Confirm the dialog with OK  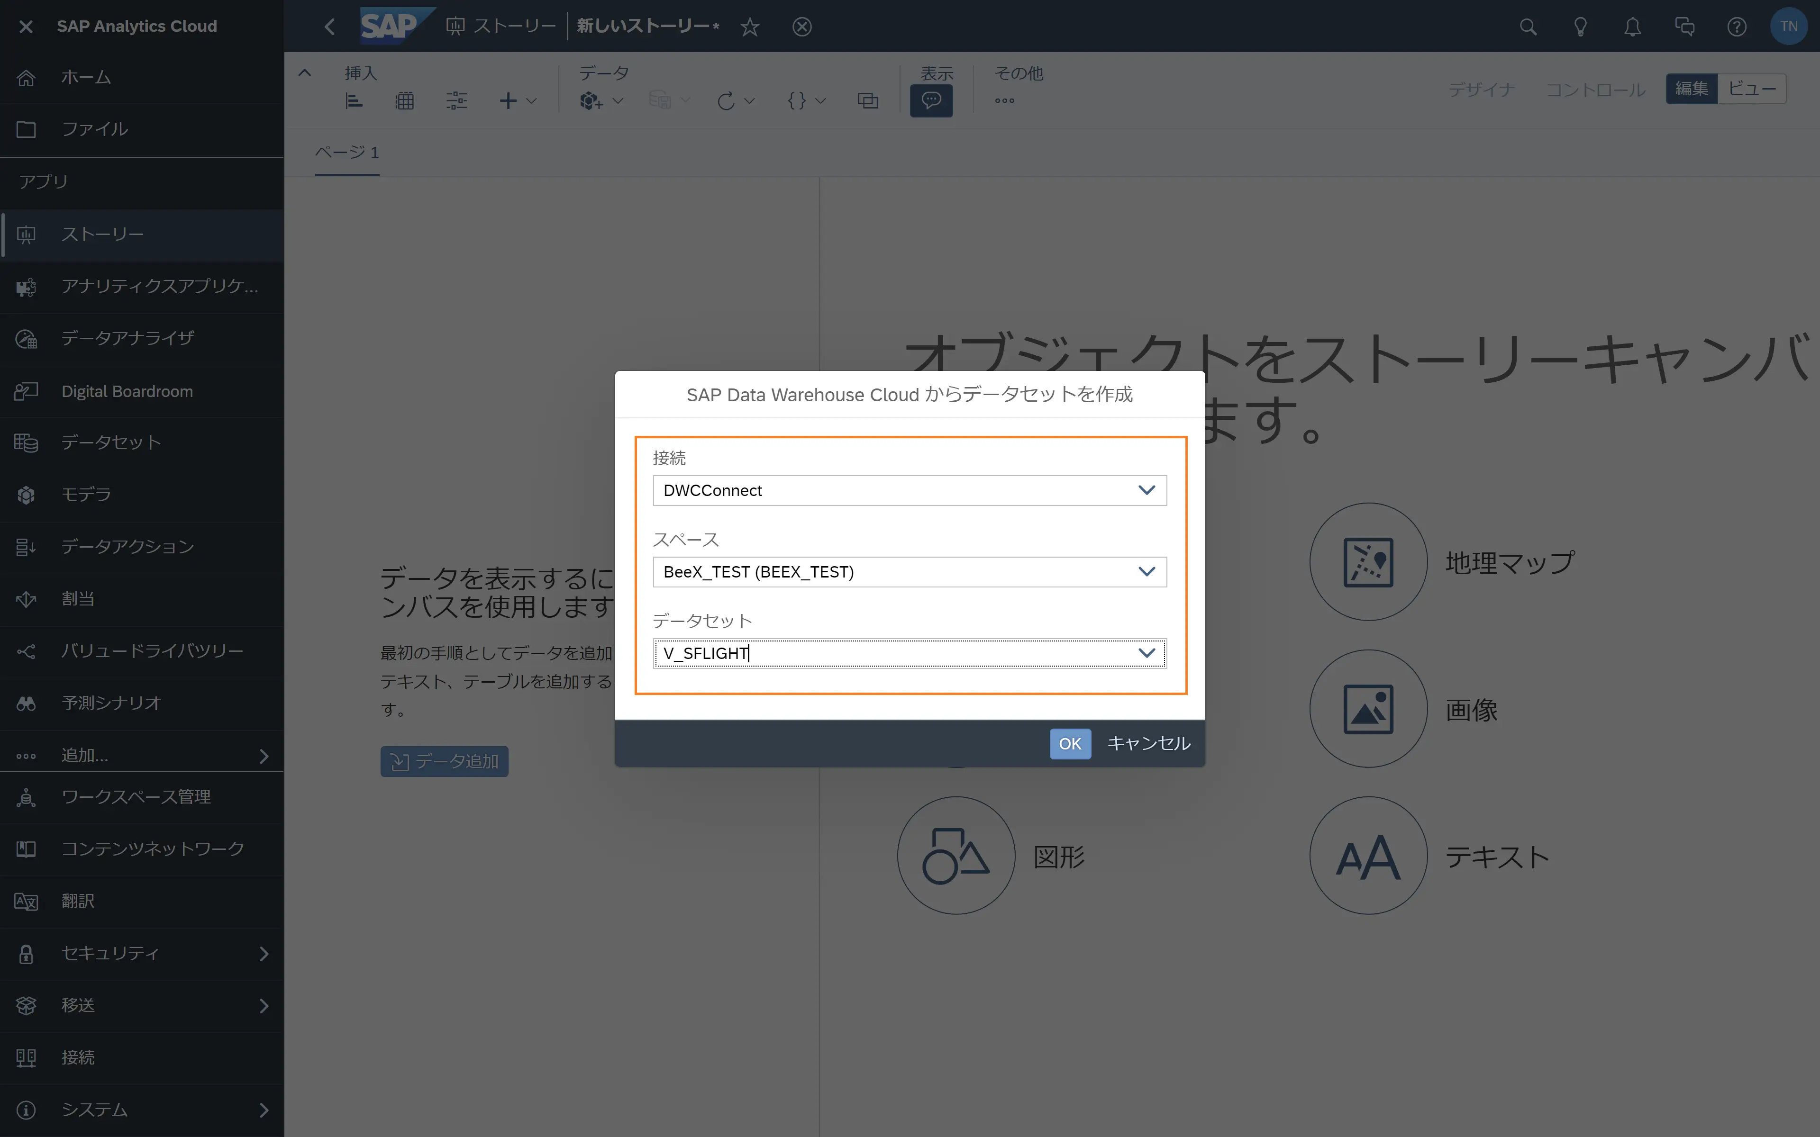point(1069,744)
